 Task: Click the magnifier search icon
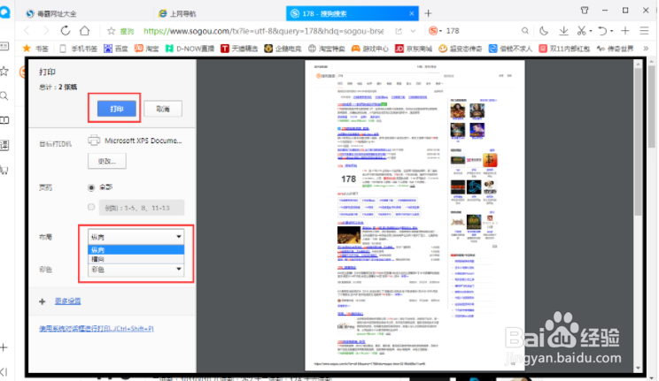tap(525, 31)
